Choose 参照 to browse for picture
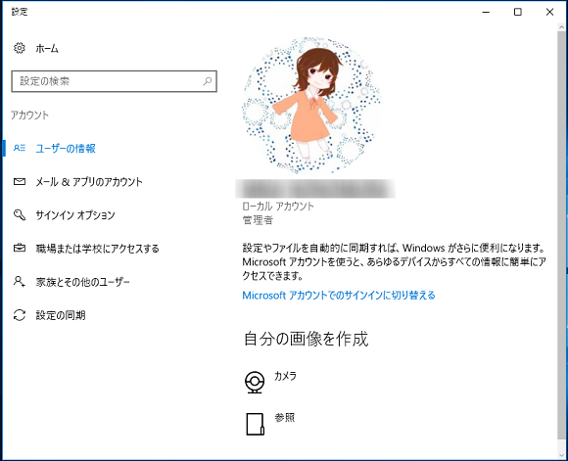 point(284,418)
